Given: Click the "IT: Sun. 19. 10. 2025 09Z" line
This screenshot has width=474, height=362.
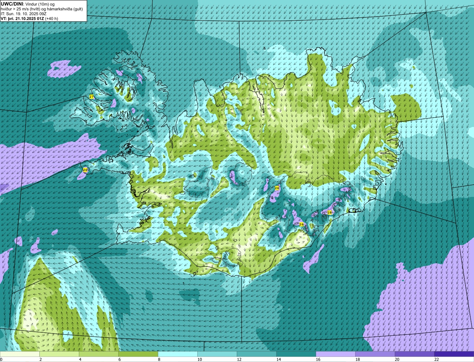Looking at the screenshot, I should tap(24, 13).
